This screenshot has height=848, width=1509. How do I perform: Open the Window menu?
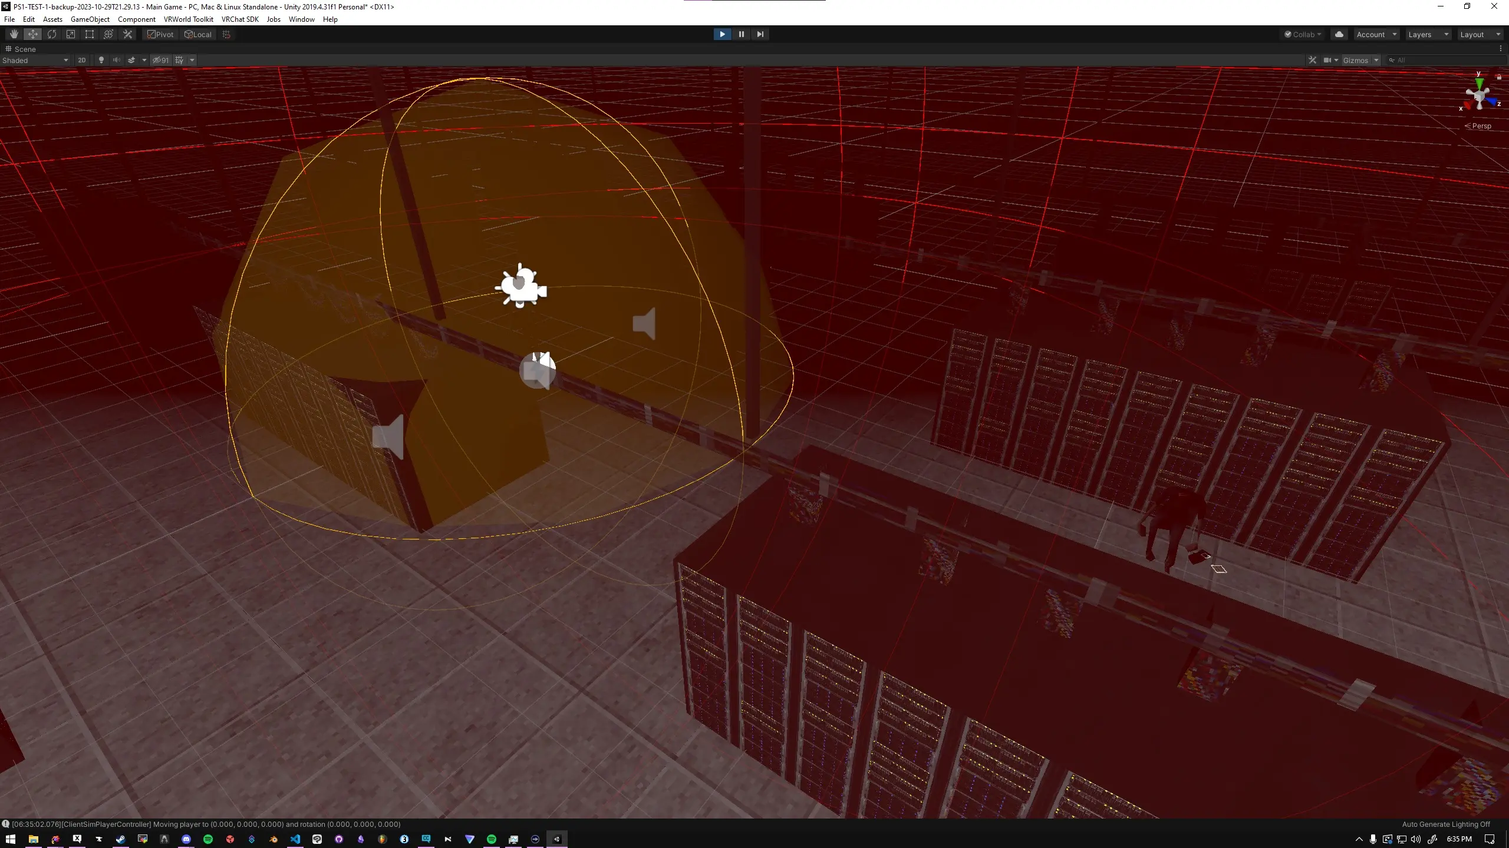tap(302, 19)
